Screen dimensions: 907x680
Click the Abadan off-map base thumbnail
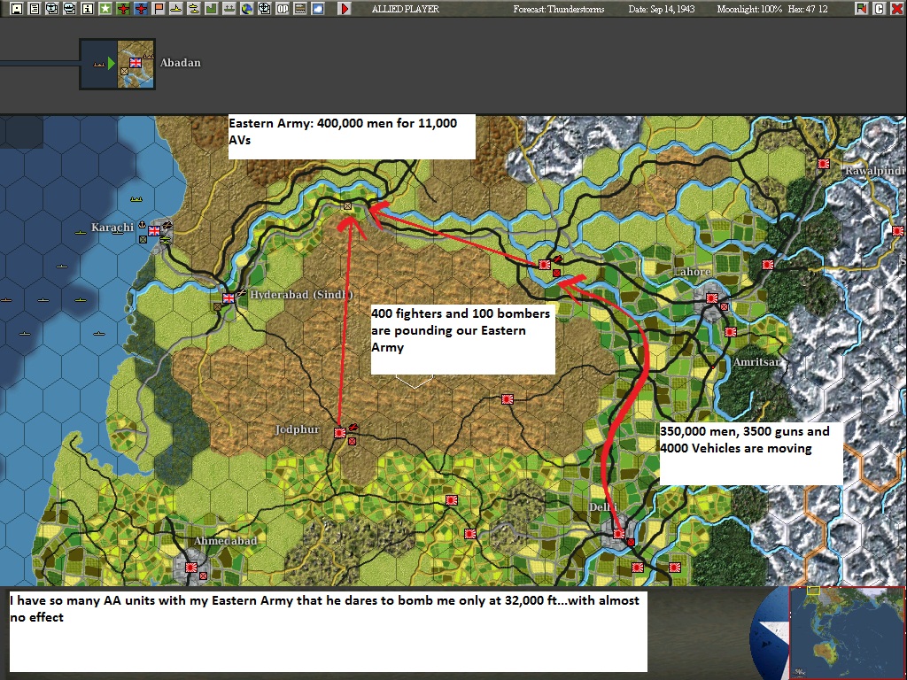[118, 64]
